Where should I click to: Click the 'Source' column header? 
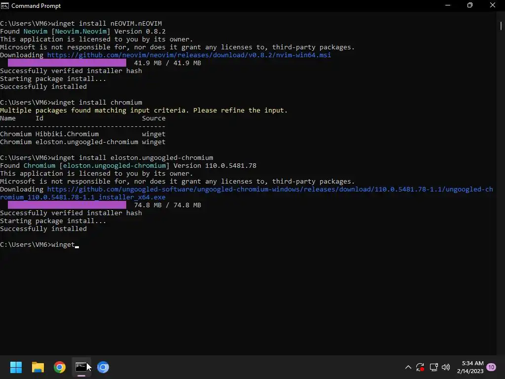coord(154,118)
